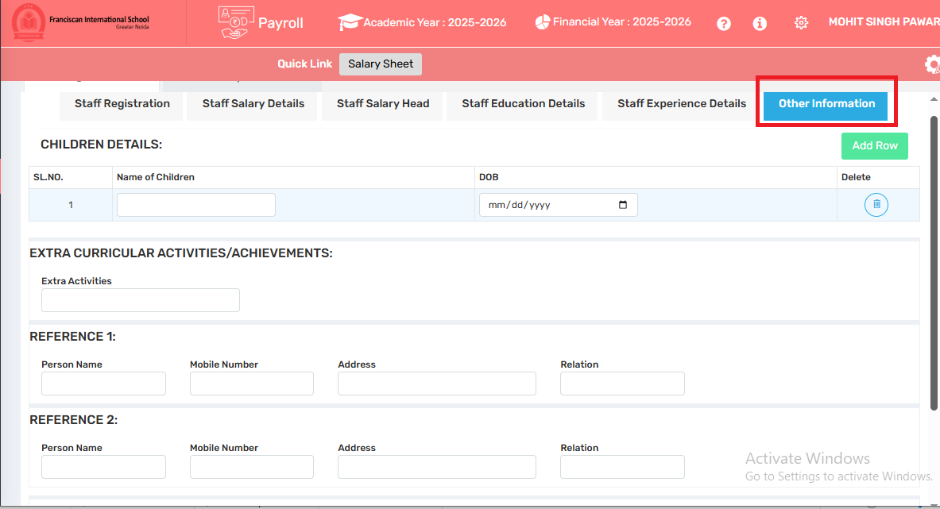Screen dimensions: 940x509
Task: Open the info icon in header
Action: tap(760, 23)
